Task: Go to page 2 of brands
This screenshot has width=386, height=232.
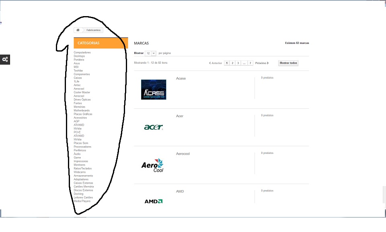Action: (232, 63)
